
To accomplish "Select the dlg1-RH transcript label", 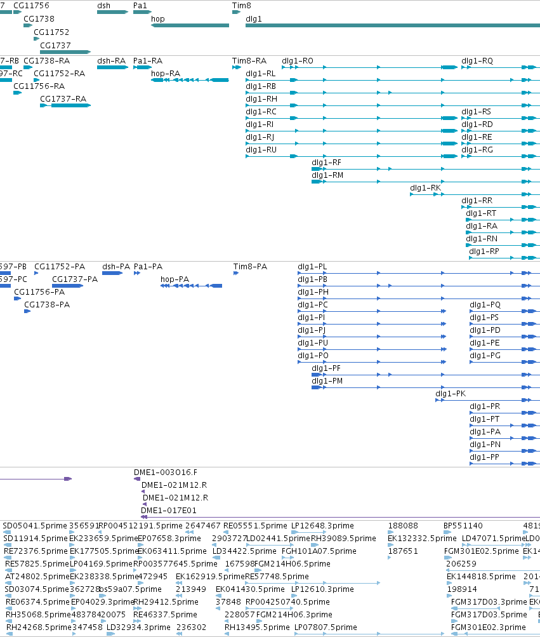I will click(261, 98).
